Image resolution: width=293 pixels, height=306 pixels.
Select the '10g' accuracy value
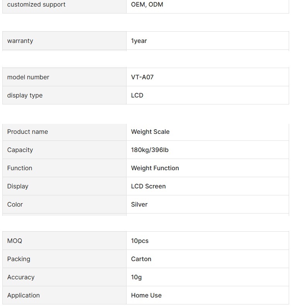point(136,277)
